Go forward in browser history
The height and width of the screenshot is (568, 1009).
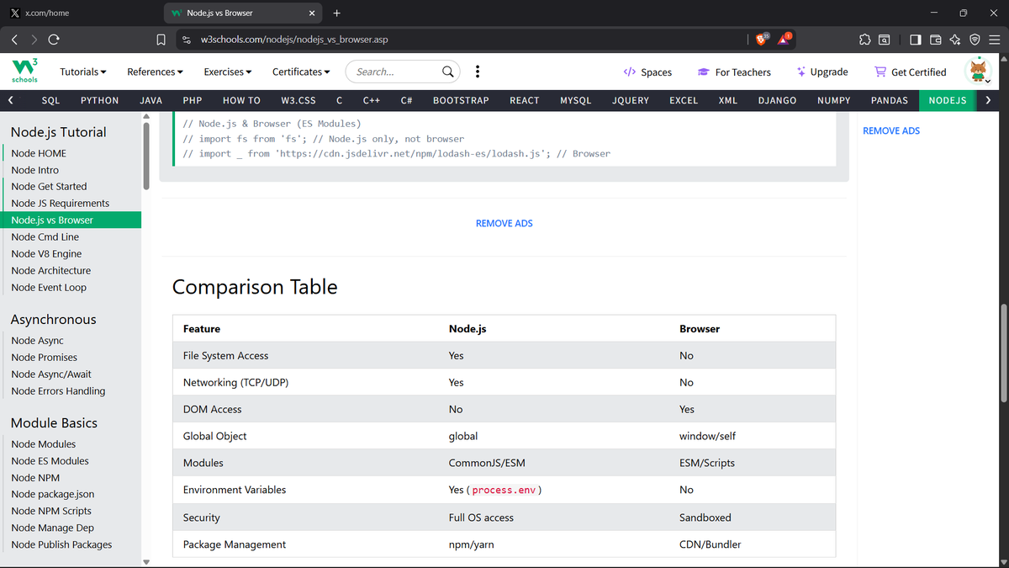click(x=34, y=40)
